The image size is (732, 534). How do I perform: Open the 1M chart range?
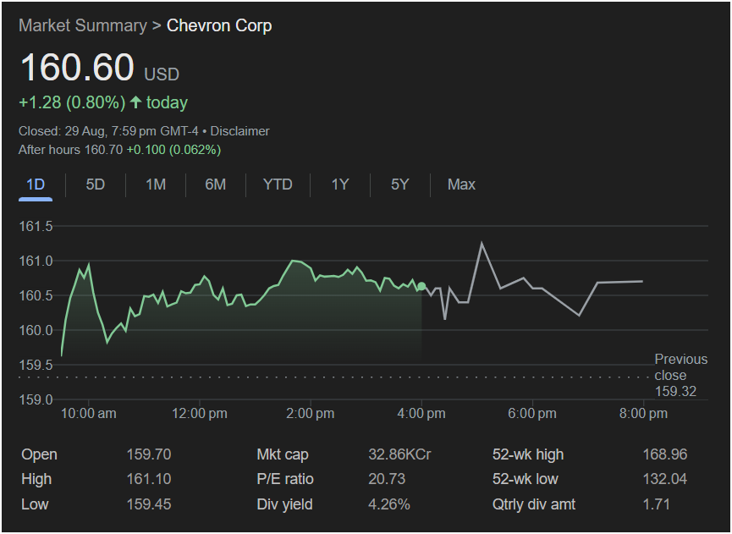(x=156, y=184)
